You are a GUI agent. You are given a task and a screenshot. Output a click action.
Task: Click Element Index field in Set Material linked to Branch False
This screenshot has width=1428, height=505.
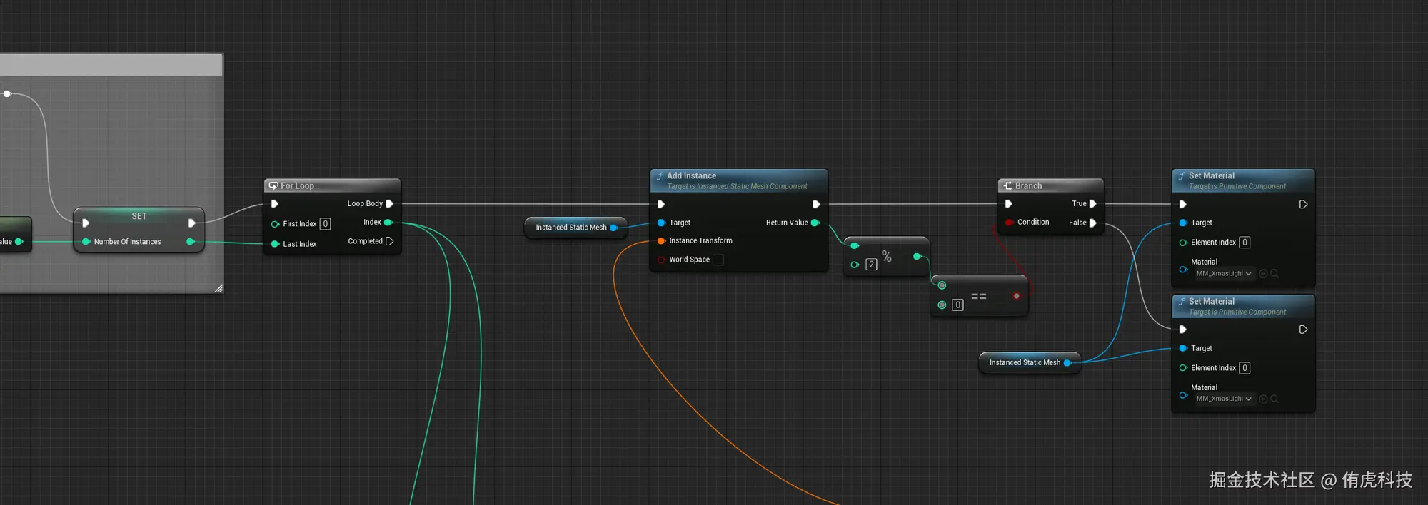(1245, 368)
